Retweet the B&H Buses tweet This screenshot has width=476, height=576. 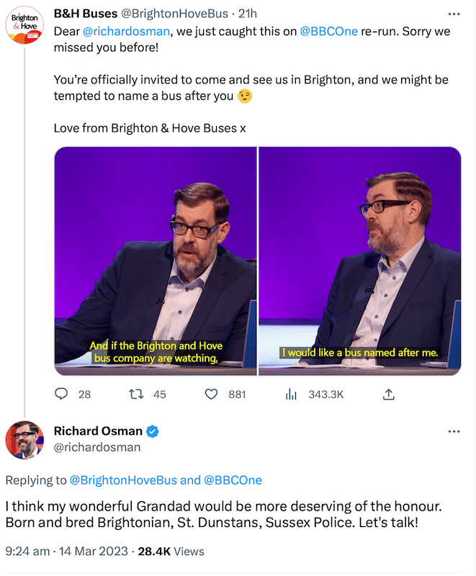click(135, 394)
